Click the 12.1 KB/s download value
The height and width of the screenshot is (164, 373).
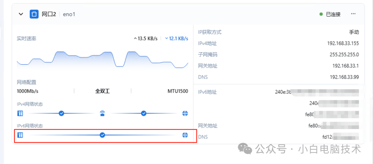[x=179, y=39]
